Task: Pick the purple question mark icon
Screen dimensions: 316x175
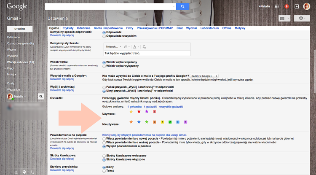Action: [186, 122]
